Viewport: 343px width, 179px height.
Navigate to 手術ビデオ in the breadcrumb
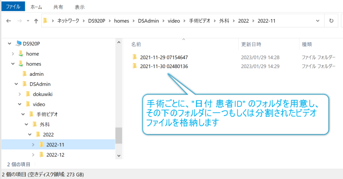(199, 21)
